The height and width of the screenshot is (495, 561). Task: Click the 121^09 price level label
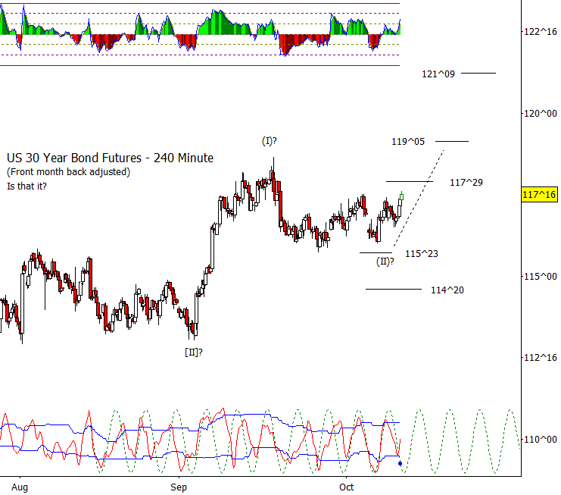(438, 74)
